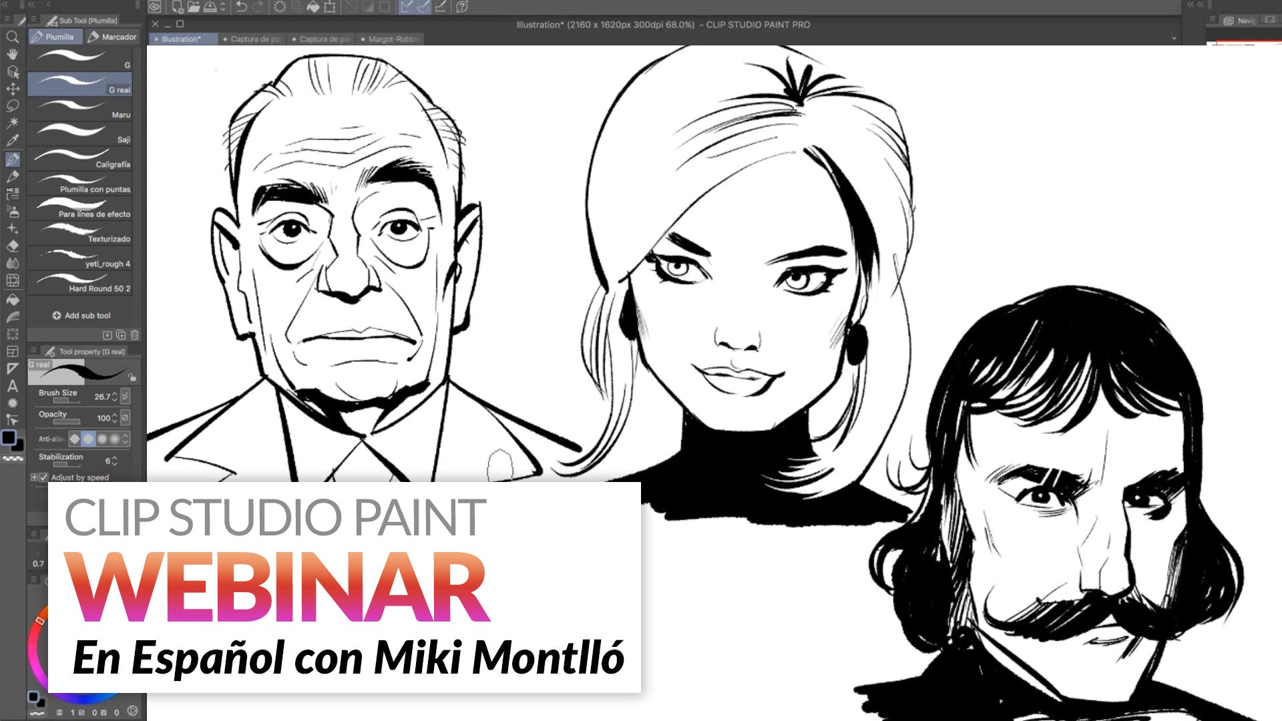Select the Lasso selection tool
This screenshot has width=1282, height=721.
[x=12, y=106]
